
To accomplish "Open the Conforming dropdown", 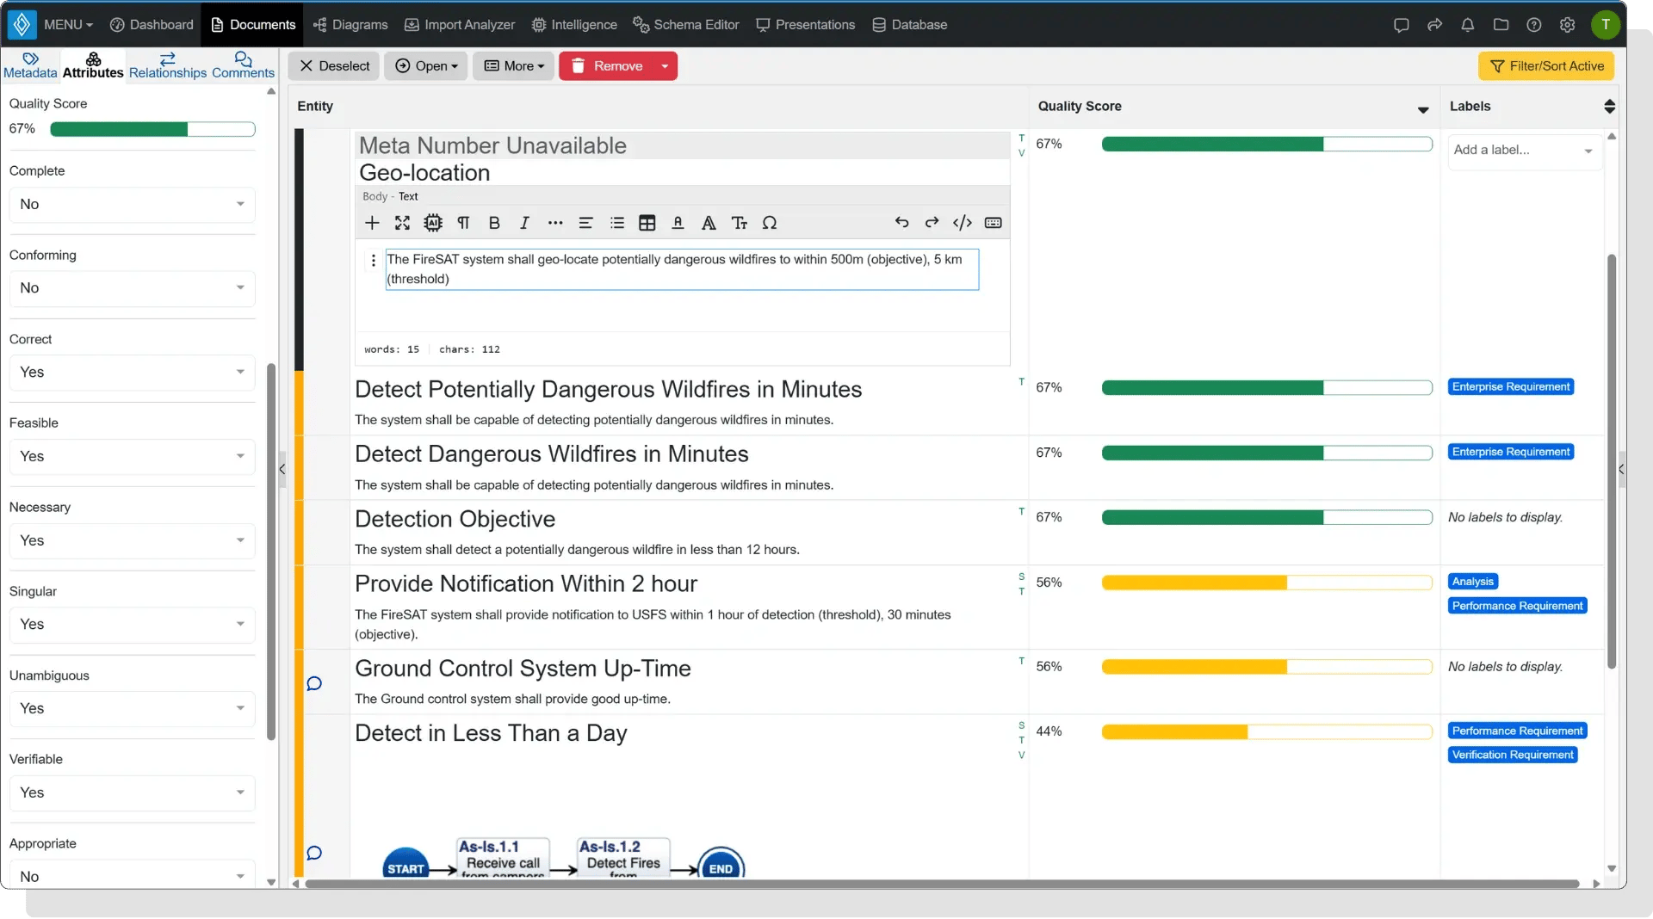I will point(133,288).
